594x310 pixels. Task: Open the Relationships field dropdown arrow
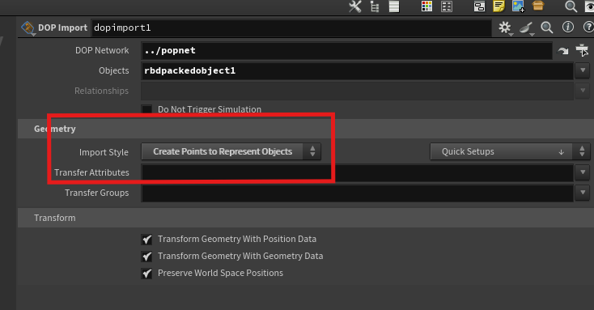(583, 91)
